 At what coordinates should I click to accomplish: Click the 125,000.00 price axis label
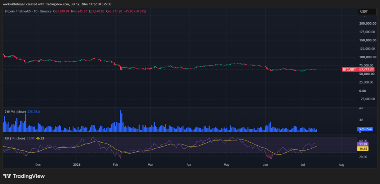click(x=368, y=49)
